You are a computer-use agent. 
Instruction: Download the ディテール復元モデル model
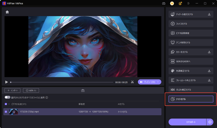pos(209,15)
